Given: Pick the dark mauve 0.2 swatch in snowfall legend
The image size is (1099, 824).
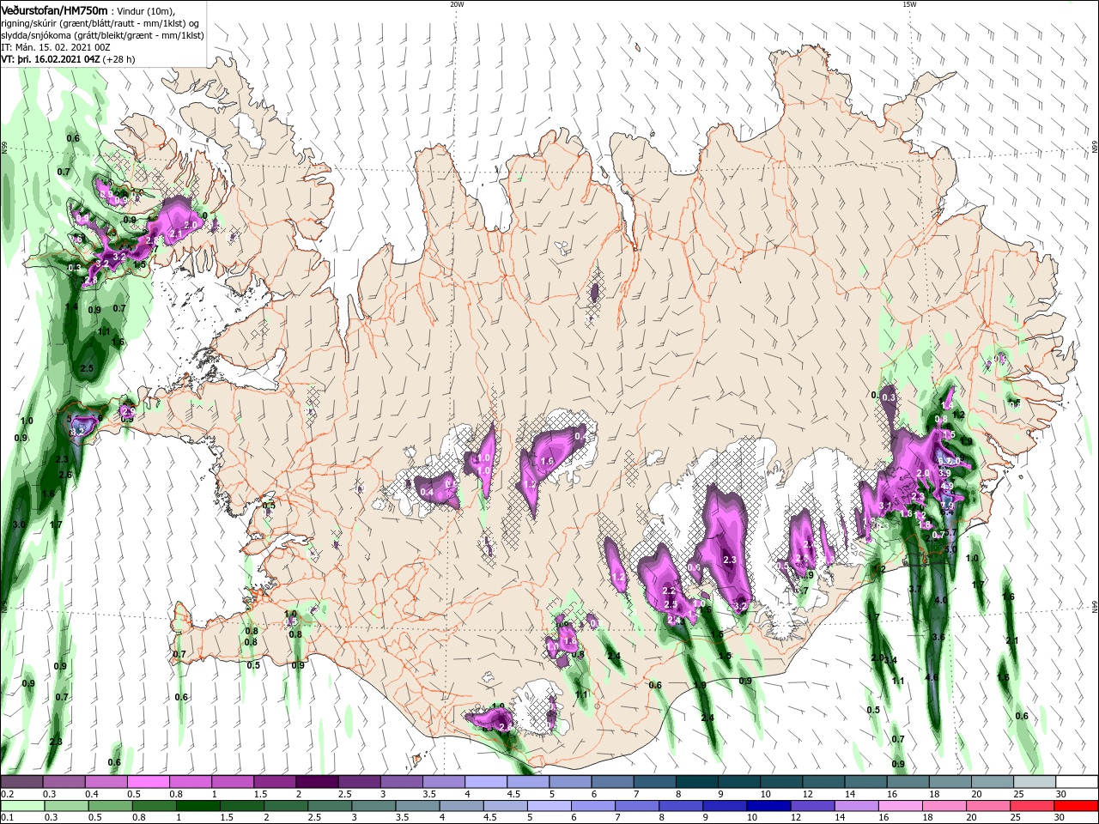Looking at the screenshot, I should tap(21, 782).
